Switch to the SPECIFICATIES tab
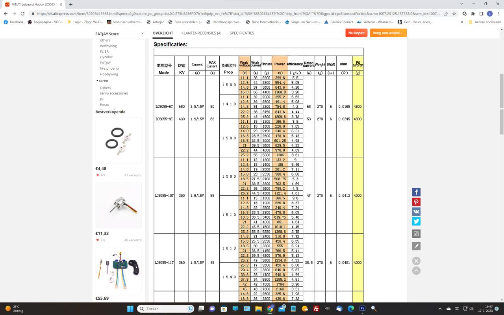This screenshot has width=504, height=315. [x=242, y=33]
